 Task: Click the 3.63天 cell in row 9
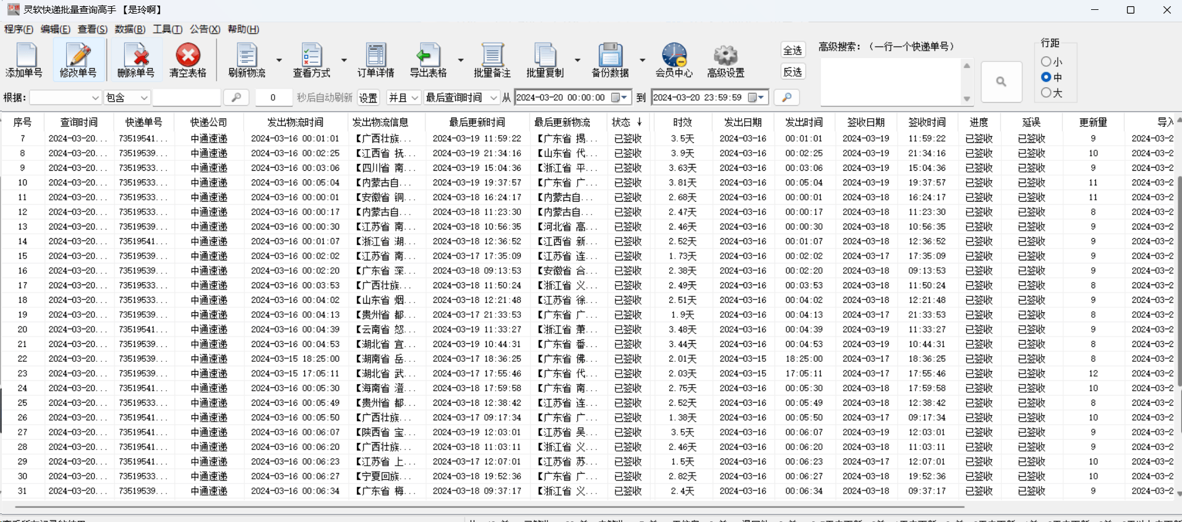[682, 168]
